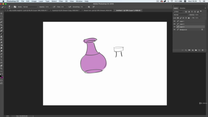Image resolution: width=208 pixels, height=117 pixels.
Task: Add a layer mask
Action: (x=189, y=50)
